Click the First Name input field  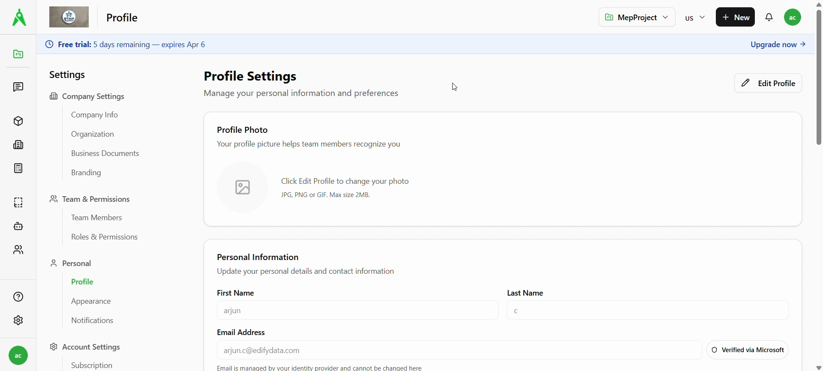pyautogui.click(x=357, y=310)
